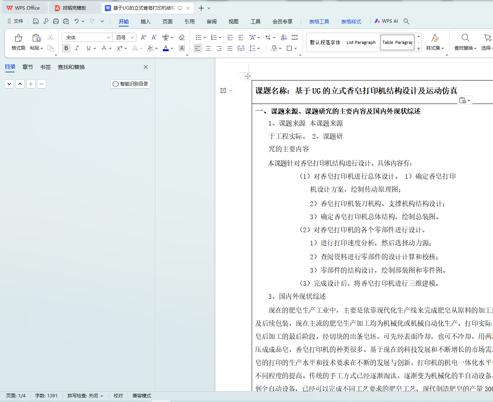The height and width of the screenshot is (402, 493).
Task: Click the Remove heading minus icon in outline panel
Action: coord(42,84)
